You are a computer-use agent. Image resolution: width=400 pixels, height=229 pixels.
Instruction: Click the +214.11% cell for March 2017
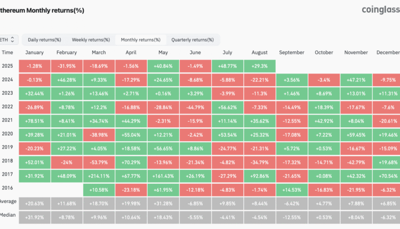[x=99, y=174]
